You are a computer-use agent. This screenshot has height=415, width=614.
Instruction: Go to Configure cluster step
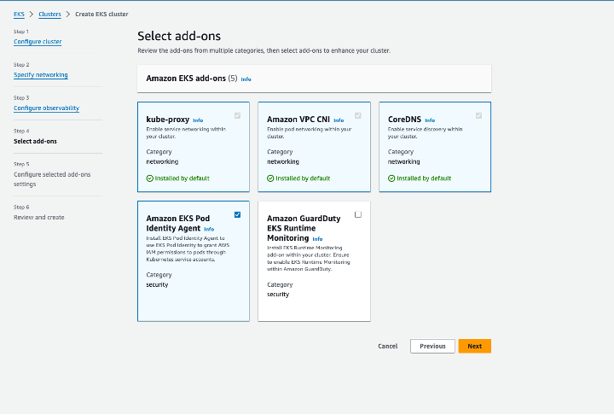(38, 42)
